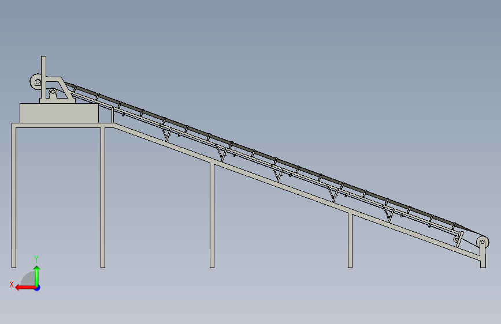This screenshot has height=324, width=501.
Task: Click the blue Z axis dot of triad
Action: [x=38, y=288]
